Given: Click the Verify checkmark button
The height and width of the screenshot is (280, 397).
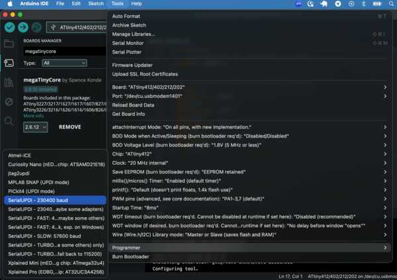Looking at the screenshot, I should tap(10, 27).
